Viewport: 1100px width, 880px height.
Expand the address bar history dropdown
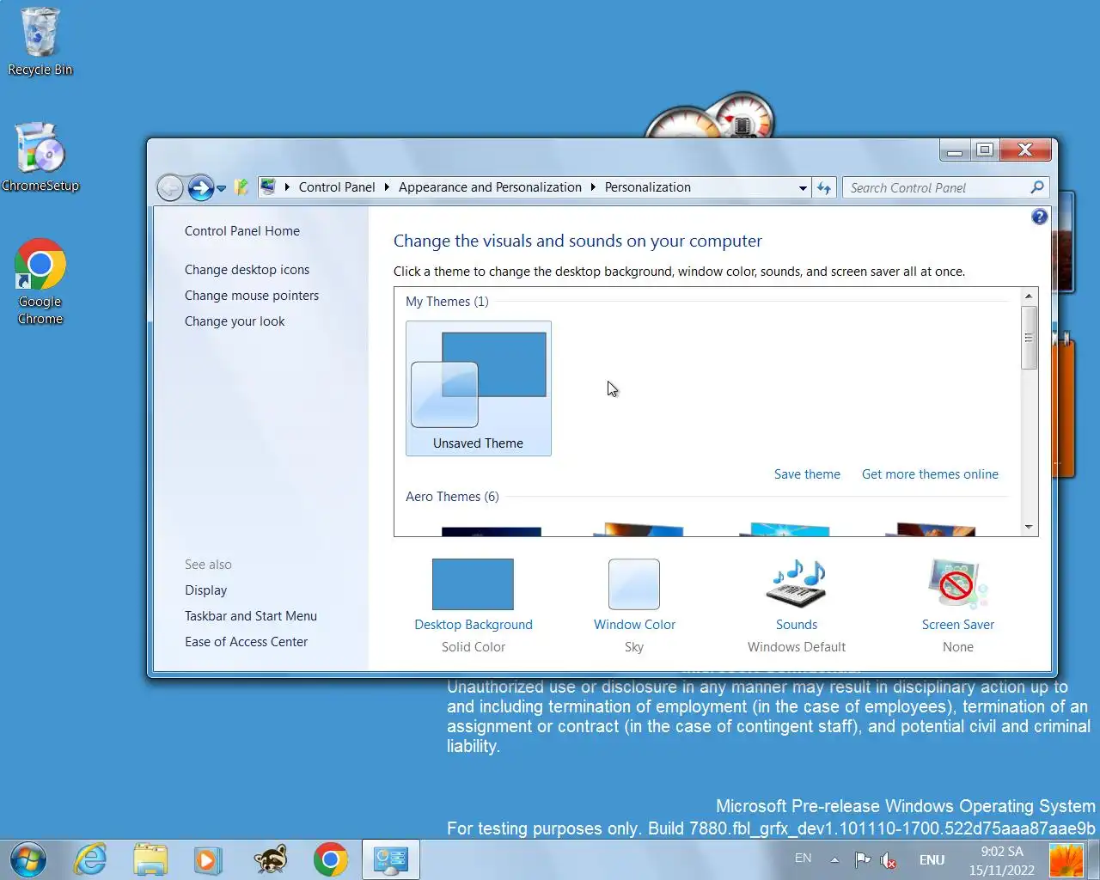(803, 187)
